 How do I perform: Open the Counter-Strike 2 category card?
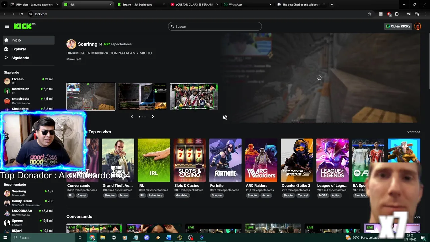297,160
